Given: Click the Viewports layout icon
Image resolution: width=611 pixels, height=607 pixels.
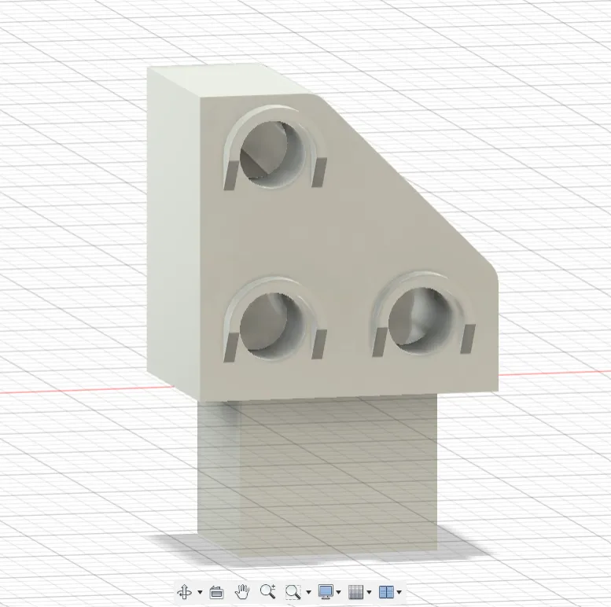Looking at the screenshot, I should click(x=387, y=592).
